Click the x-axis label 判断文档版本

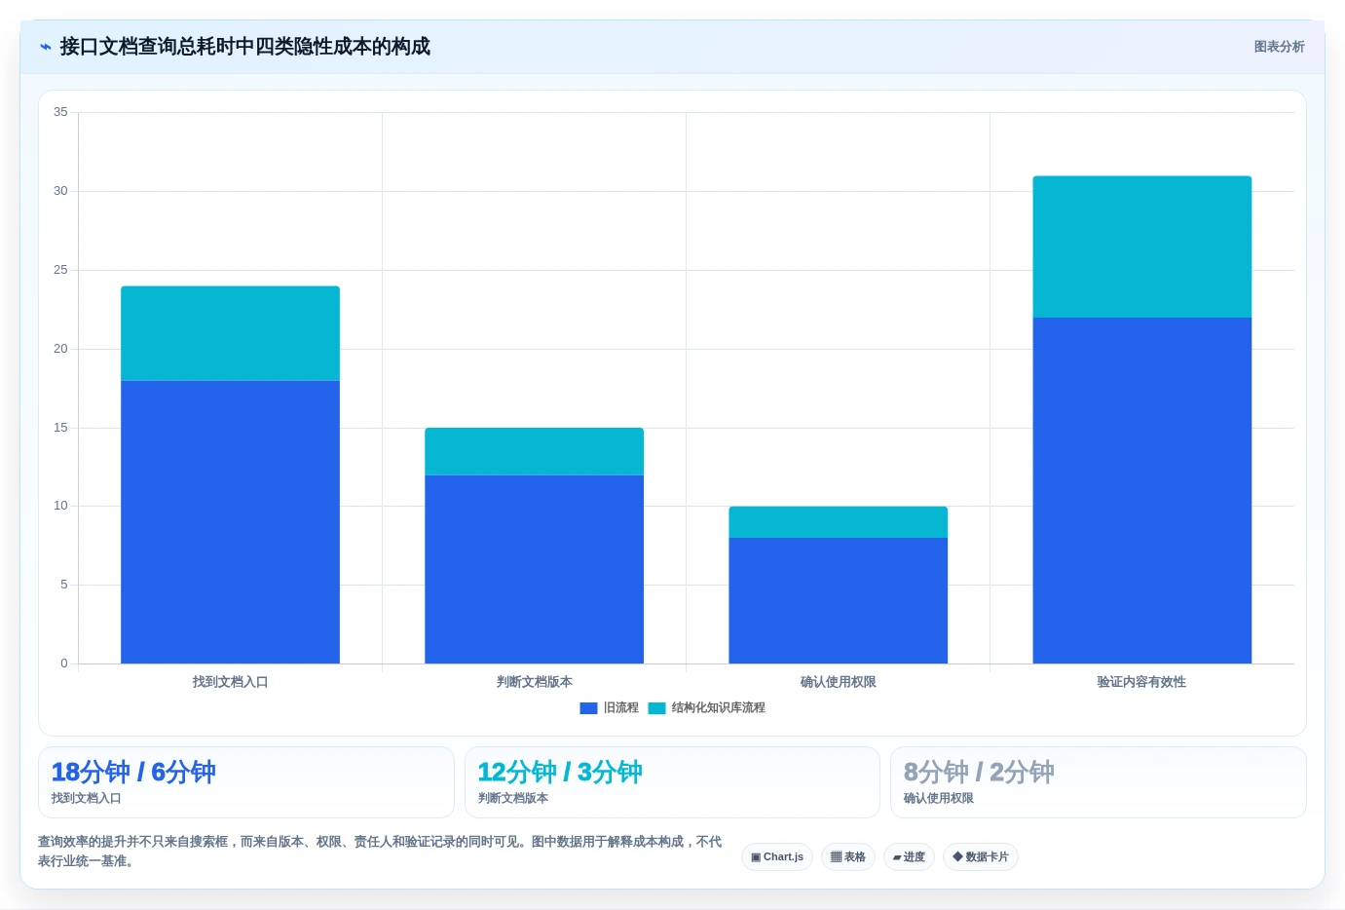pyautogui.click(x=534, y=682)
